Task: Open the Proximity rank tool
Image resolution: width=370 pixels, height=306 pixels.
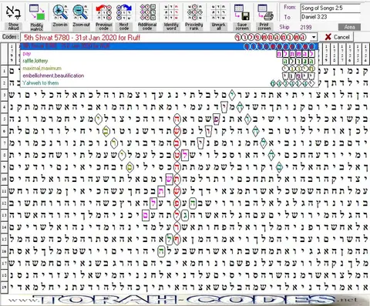Action: tap(194, 12)
